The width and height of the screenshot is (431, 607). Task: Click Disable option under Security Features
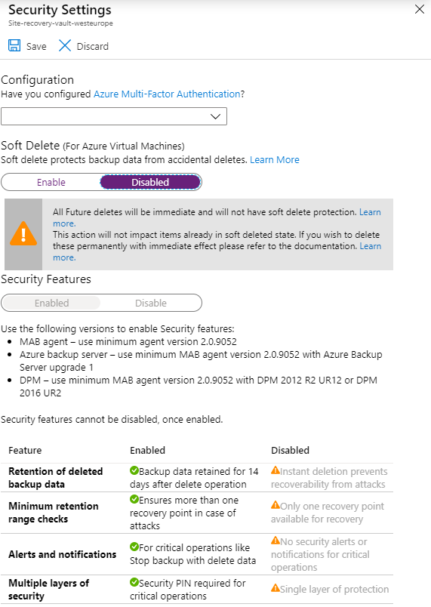[x=151, y=303]
